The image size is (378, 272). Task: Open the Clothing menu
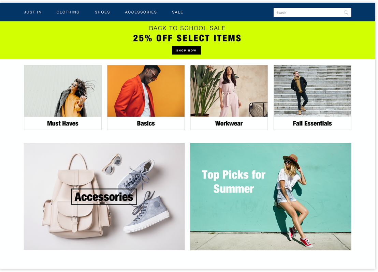click(68, 12)
